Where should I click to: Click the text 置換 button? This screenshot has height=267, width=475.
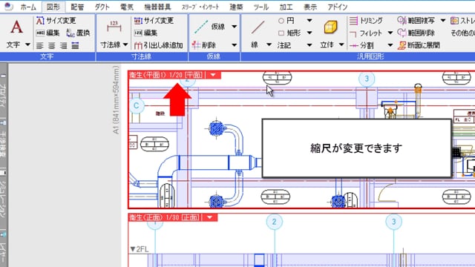tap(78, 33)
